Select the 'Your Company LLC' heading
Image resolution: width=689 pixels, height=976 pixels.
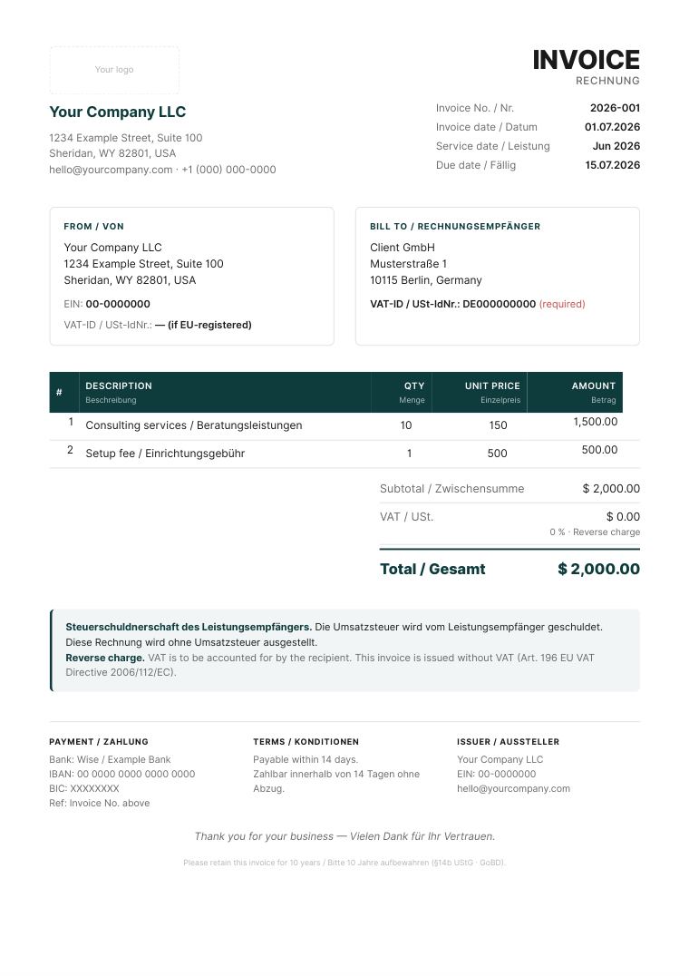[118, 112]
